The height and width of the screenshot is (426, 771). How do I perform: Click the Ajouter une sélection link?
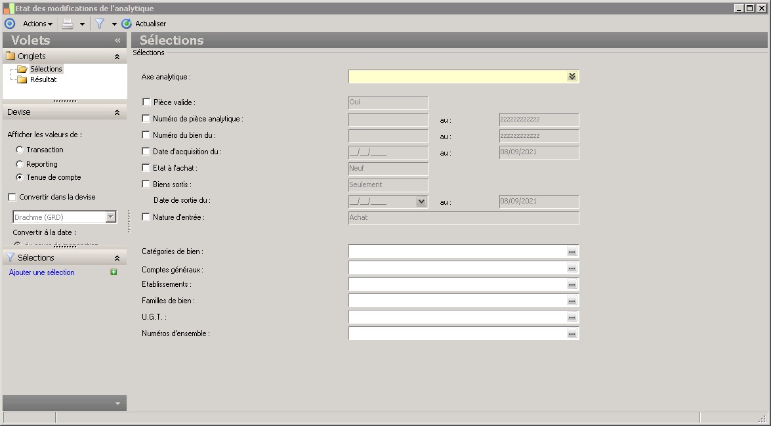(42, 272)
